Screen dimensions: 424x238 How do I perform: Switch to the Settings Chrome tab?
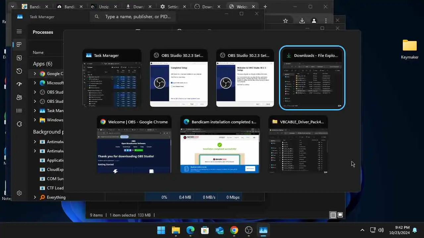tap(174, 6)
